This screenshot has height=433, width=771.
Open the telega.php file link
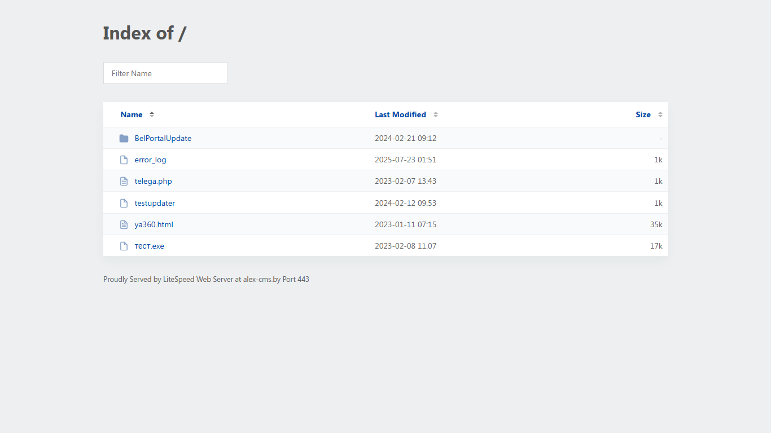[153, 181]
